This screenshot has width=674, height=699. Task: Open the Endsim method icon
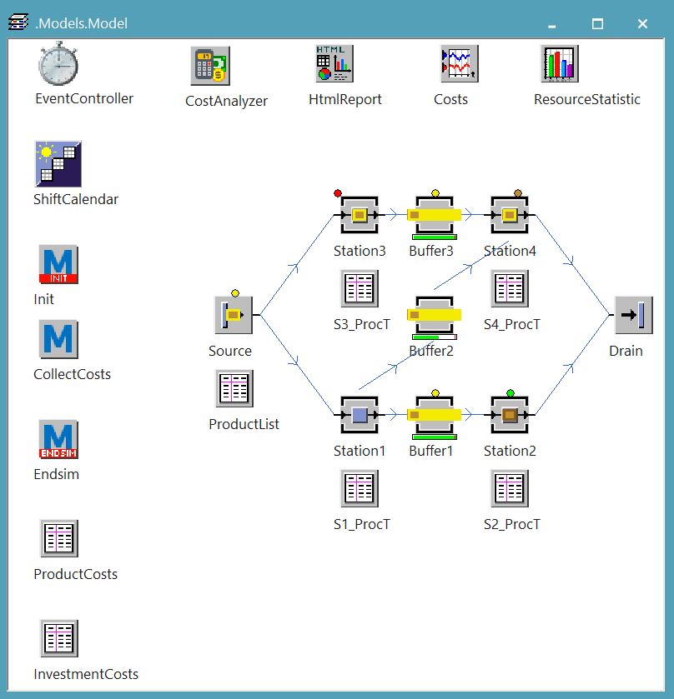tap(58, 439)
